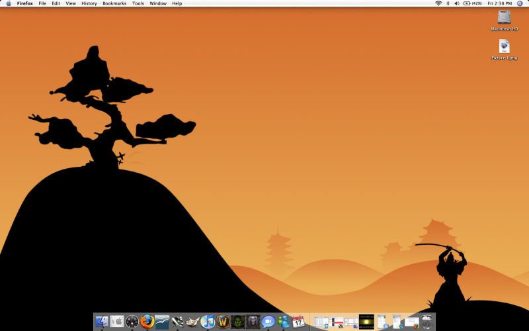
Task: Open iChat from the dock
Action: [268, 322]
